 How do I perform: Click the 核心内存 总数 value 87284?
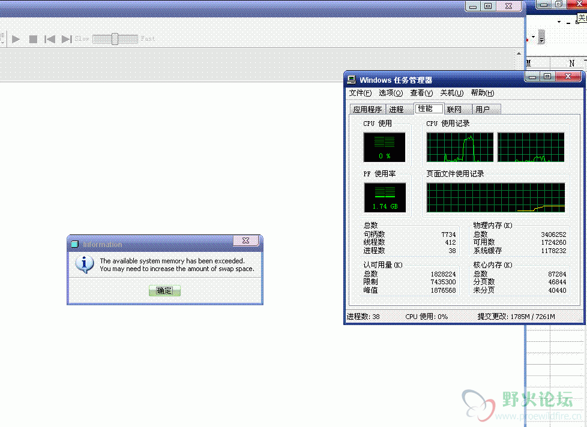[557, 274]
